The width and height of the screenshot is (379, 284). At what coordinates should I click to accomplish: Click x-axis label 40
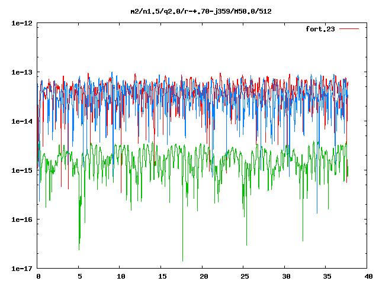(x=368, y=276)
